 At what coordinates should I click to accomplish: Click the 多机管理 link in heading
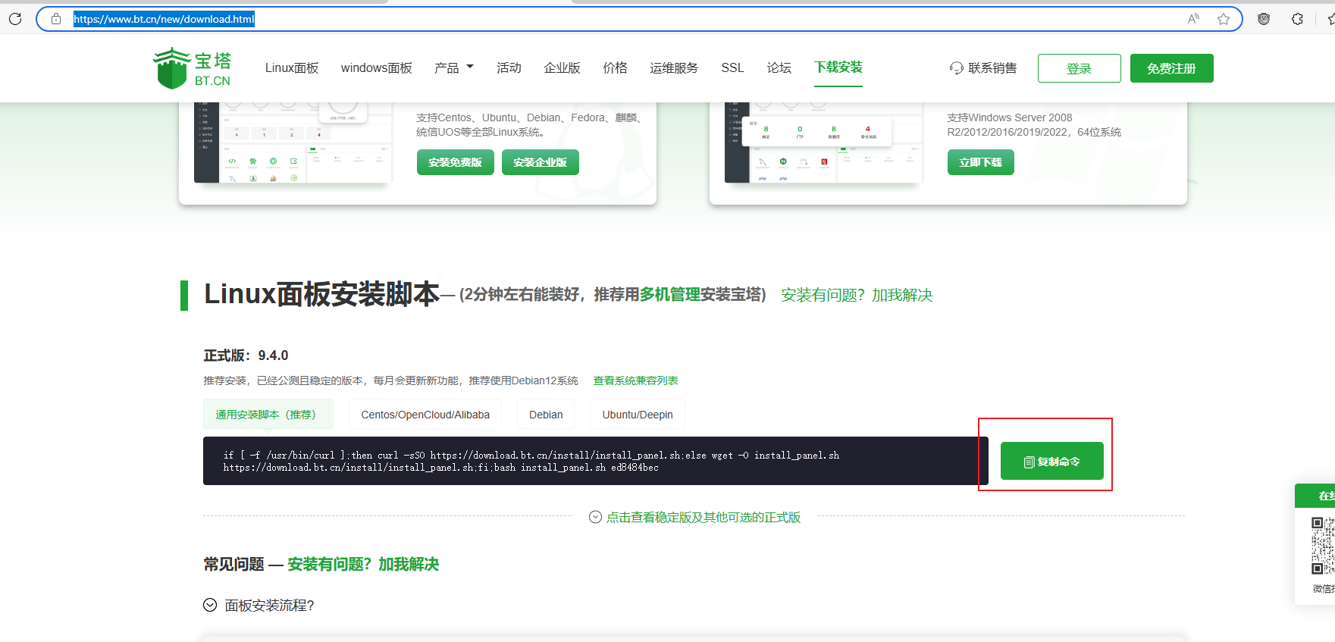pos(669,294)
